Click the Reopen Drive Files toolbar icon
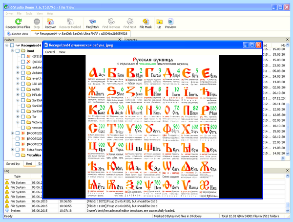This screenshot has height=222, width=293. click(x=18, y=22)
